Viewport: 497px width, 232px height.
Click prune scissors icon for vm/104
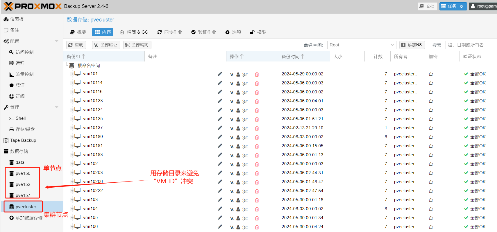pos(245,209)
